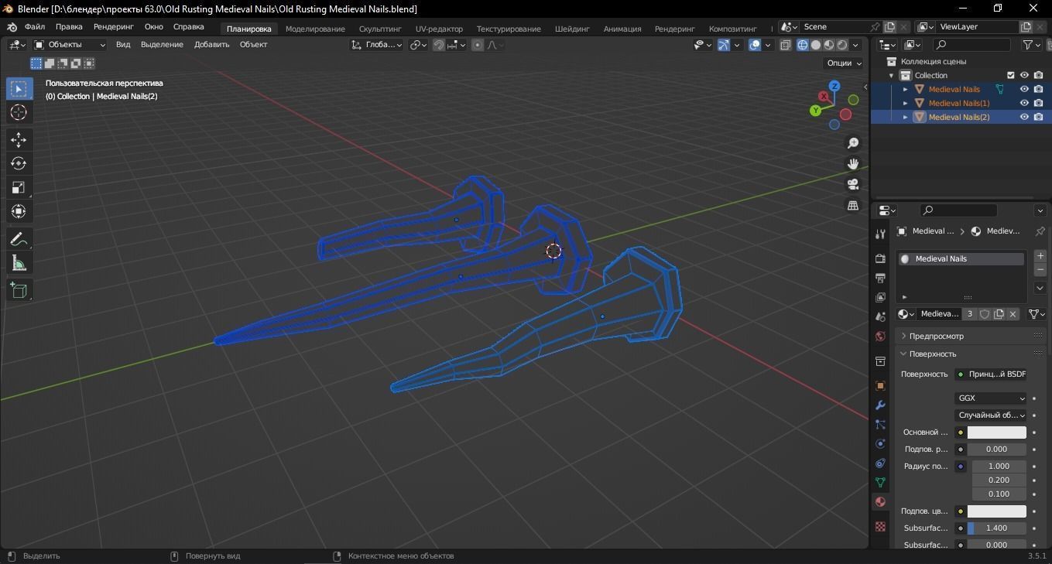Image resolution: width=1052 pixels, height=564 pixels.
Task: Activate the Select Box tool
Action: point(19,88)
